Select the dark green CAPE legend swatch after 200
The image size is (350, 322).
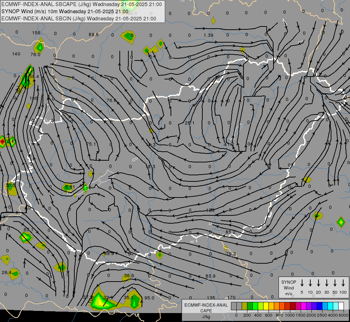pos(250,306)
